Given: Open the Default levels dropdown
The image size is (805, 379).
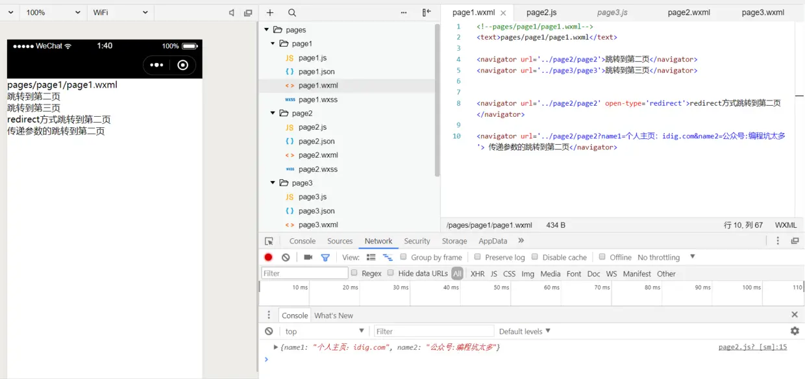Looking at the screenshot, I should 525,331.
